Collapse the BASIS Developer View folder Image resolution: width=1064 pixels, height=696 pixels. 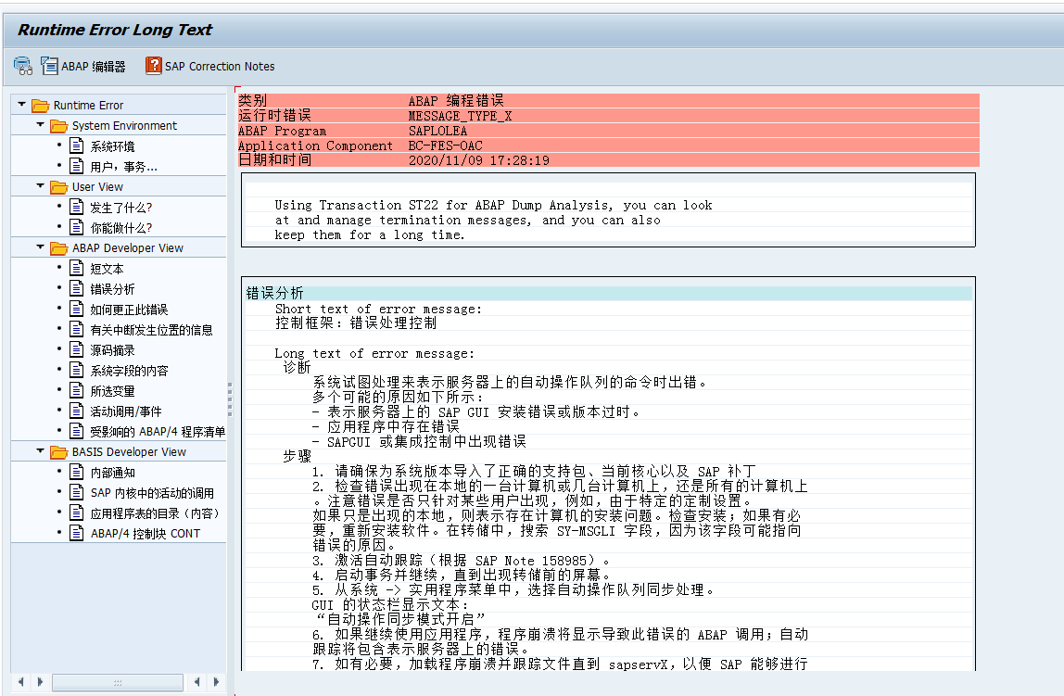pyautogui.click(x=40, y=451)
